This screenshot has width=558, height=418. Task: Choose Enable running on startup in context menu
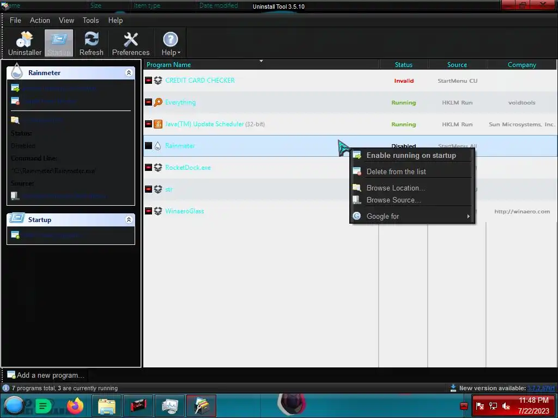click(412, 155)
